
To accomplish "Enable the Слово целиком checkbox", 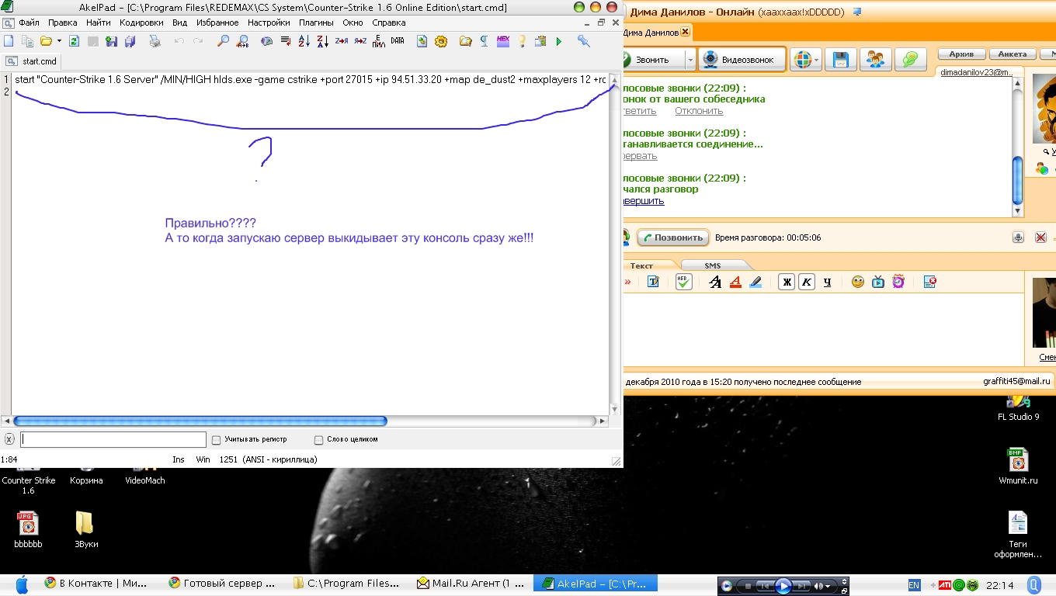I will click(x=319, y=440).
